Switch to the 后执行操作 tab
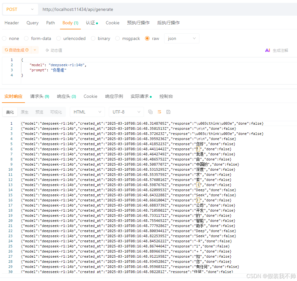 168,23
